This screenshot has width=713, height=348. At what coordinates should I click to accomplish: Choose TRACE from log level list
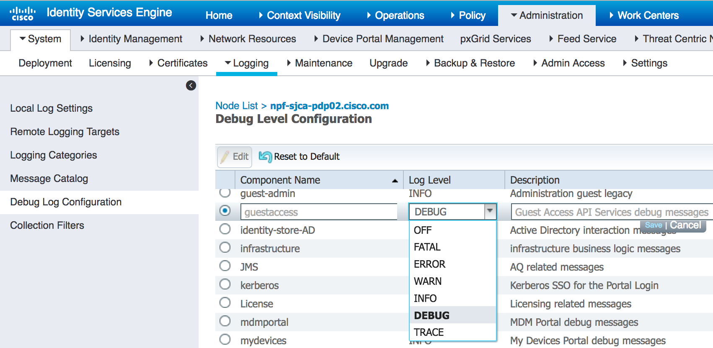pos(452,332)
